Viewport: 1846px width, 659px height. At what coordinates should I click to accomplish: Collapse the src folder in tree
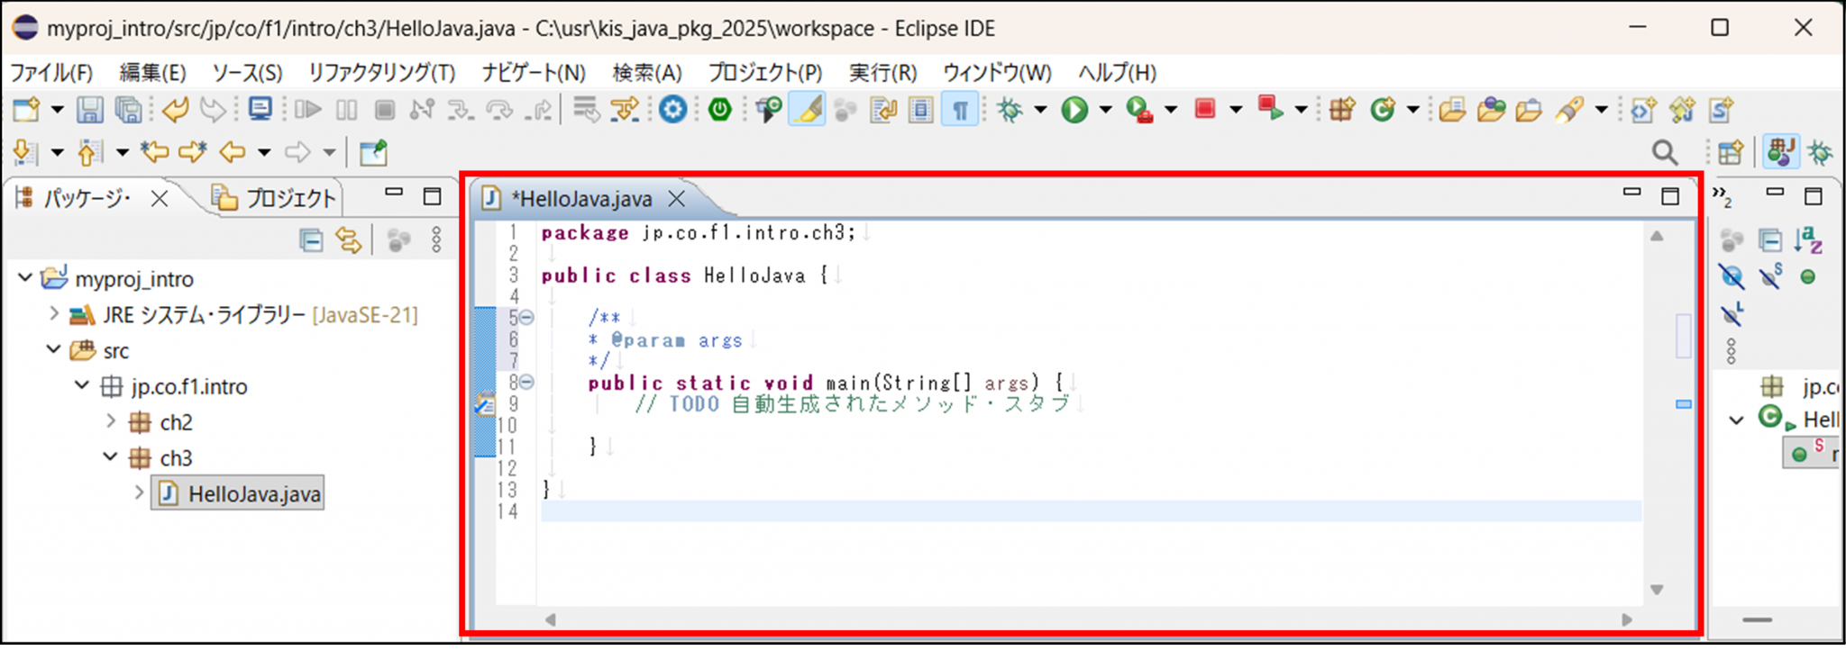click(54, 350)
